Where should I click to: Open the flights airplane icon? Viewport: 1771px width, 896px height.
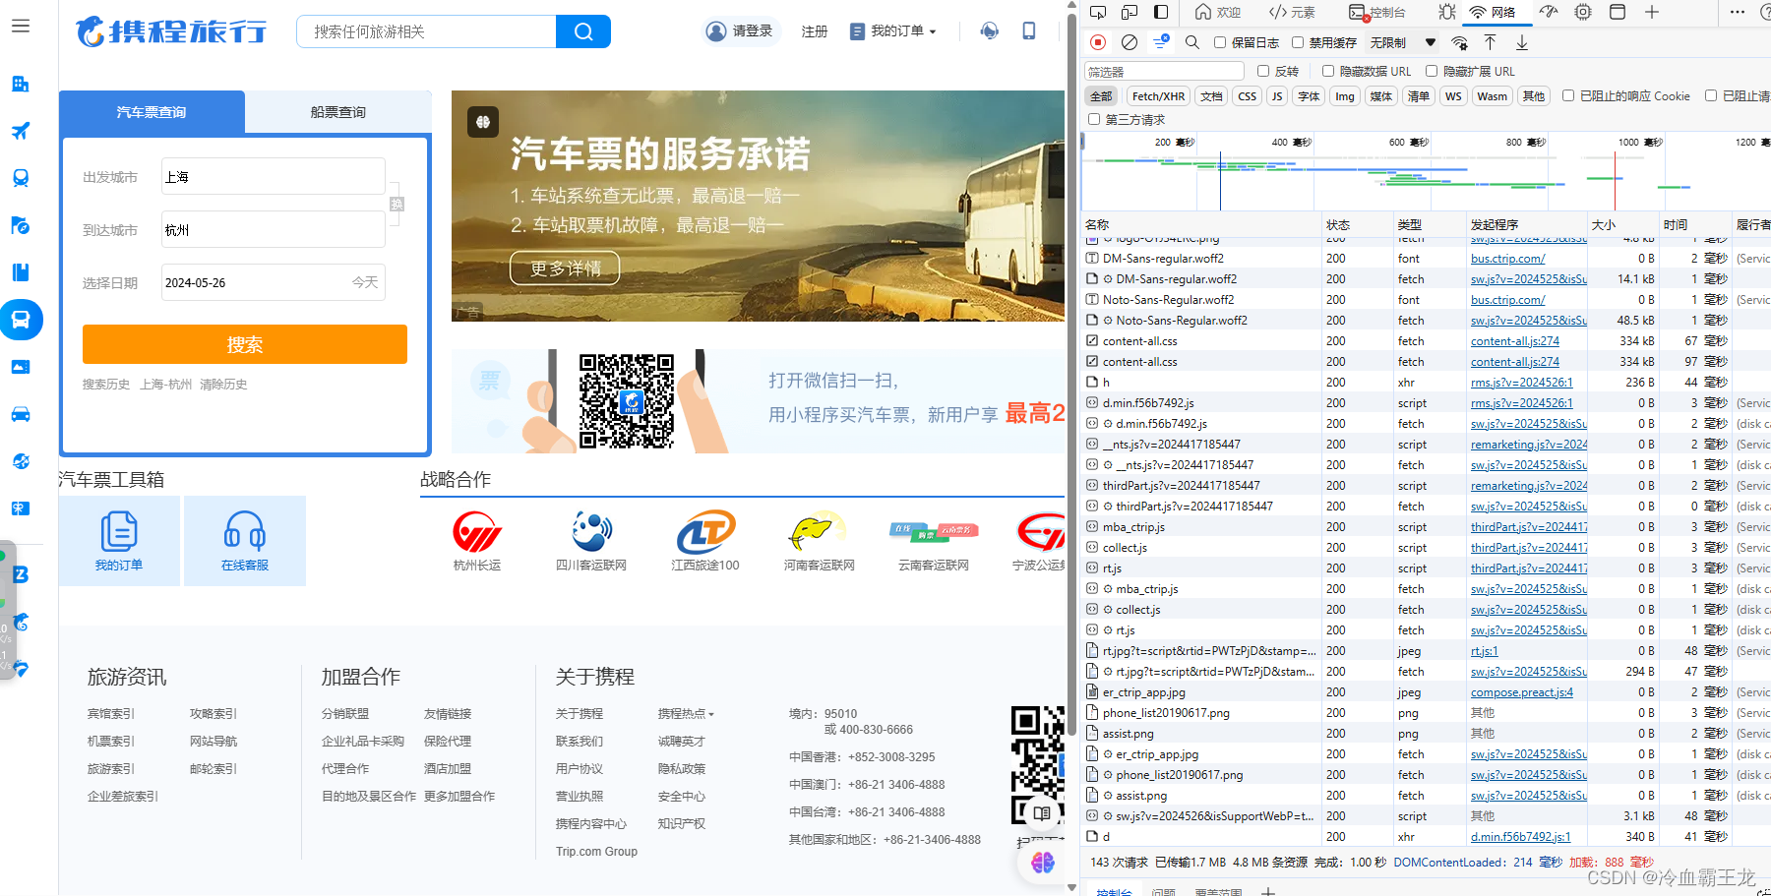click(x=21, y=131)
